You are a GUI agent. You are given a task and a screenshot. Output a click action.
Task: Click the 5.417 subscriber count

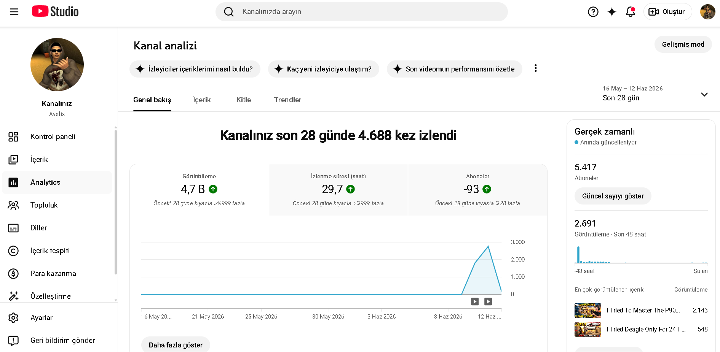click(585, 167)
